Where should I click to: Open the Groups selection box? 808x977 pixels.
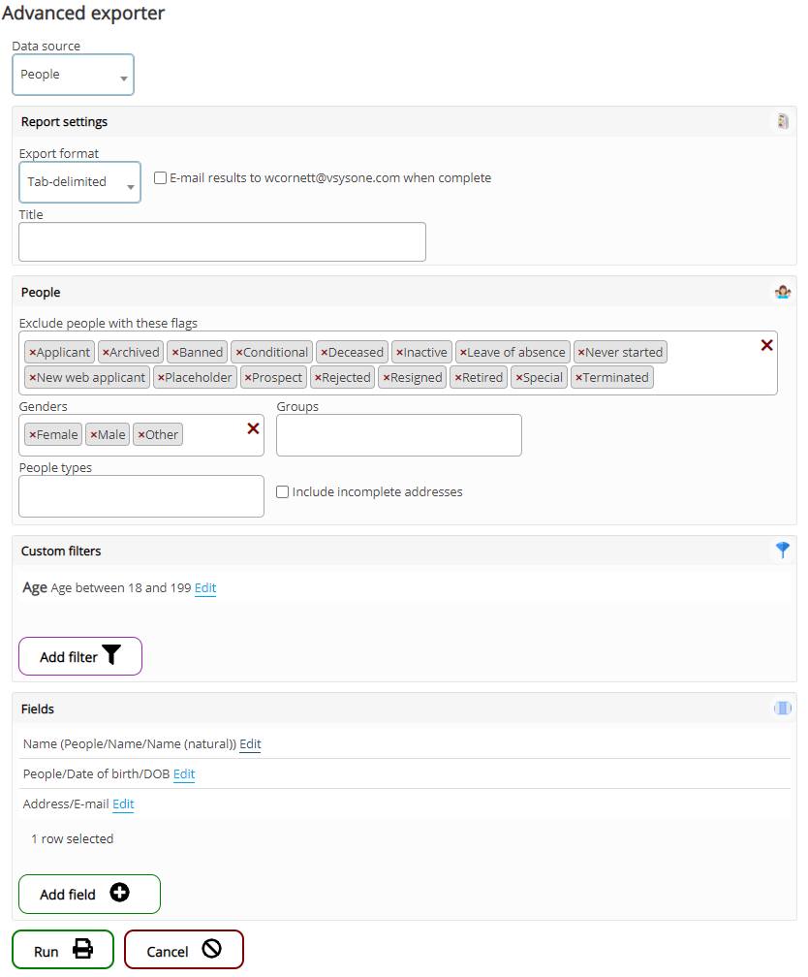pos(398,435)
